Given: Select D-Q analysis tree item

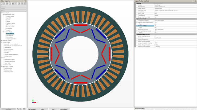Looking at the screenshot, I should tap(10, 37).
